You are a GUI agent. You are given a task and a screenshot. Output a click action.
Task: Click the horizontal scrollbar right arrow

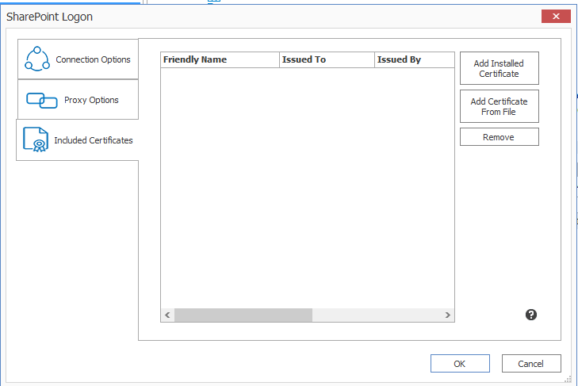pos(447,315)
